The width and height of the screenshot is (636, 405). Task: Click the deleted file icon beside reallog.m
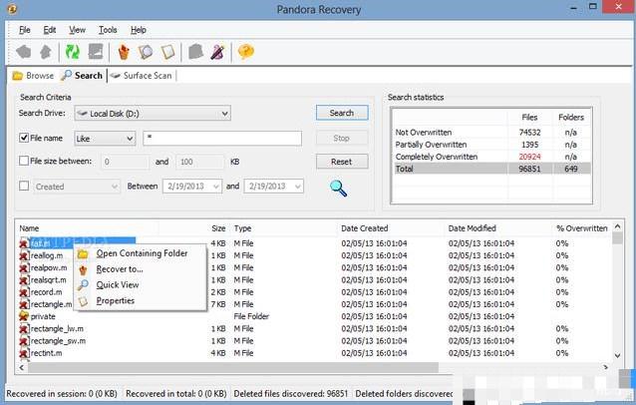(24, 255)
